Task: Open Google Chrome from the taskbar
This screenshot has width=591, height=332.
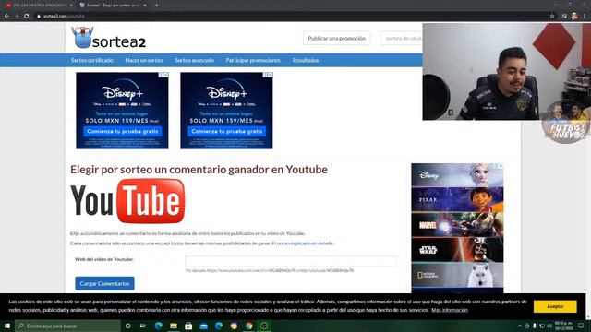Action: click(248, 326)
